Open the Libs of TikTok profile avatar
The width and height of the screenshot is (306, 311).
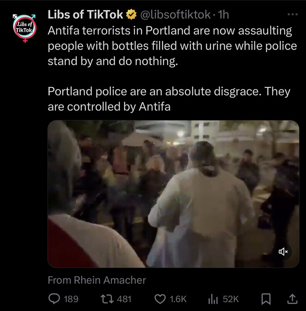point(25,28)
